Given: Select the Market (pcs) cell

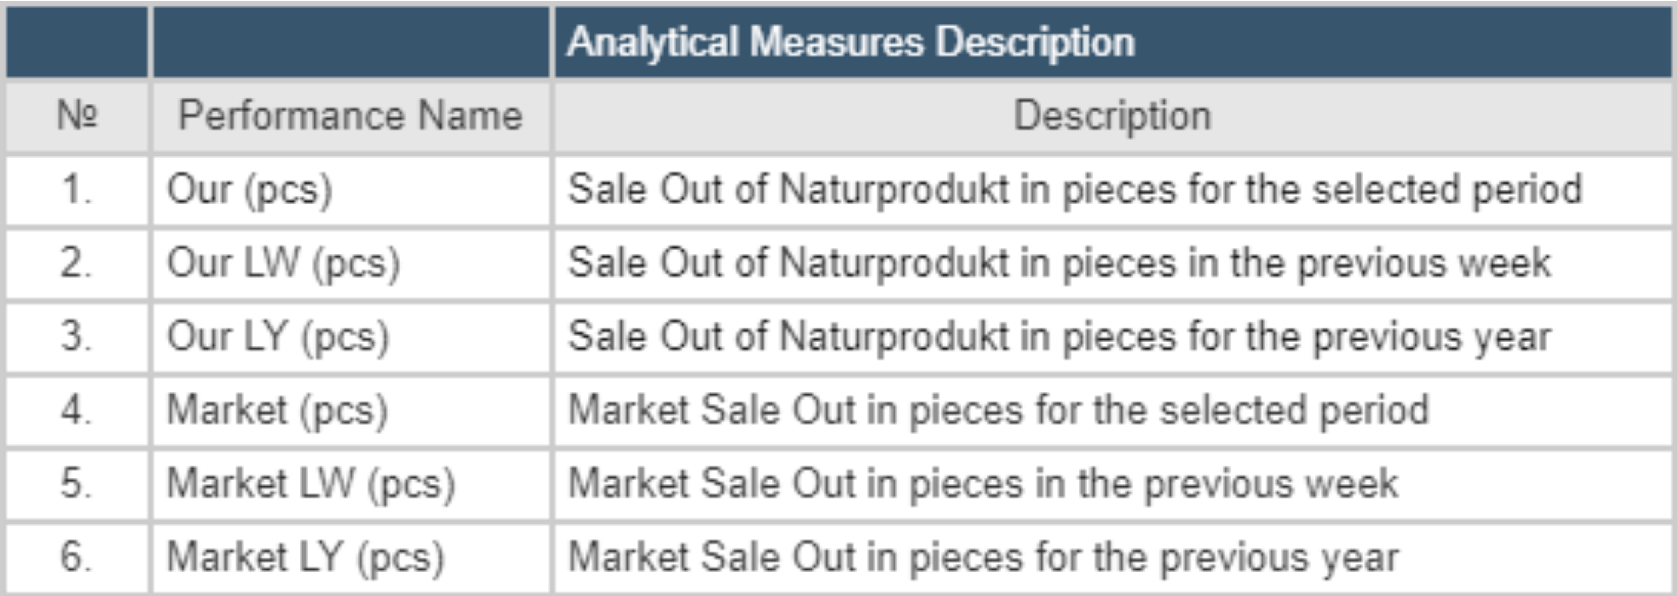Looking at the screenshot, I should [x=277, y=410].
